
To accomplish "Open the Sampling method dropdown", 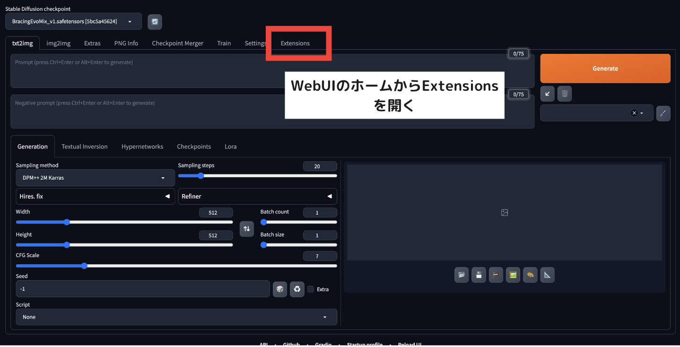I will 95,178.
